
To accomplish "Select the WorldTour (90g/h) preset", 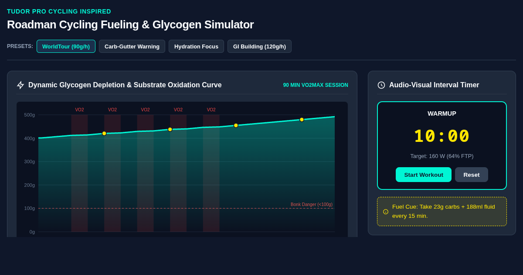I will click(66, 46).
